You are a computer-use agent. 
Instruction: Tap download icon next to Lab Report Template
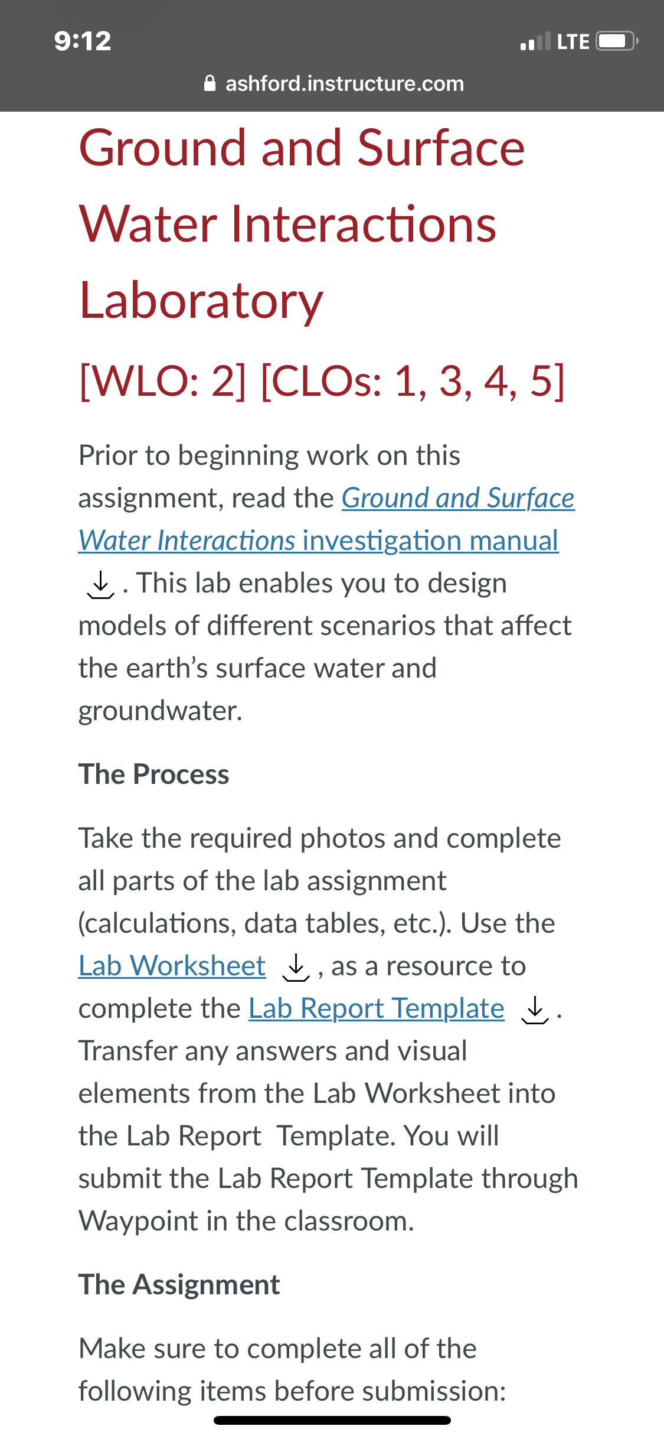[535, 1010]
